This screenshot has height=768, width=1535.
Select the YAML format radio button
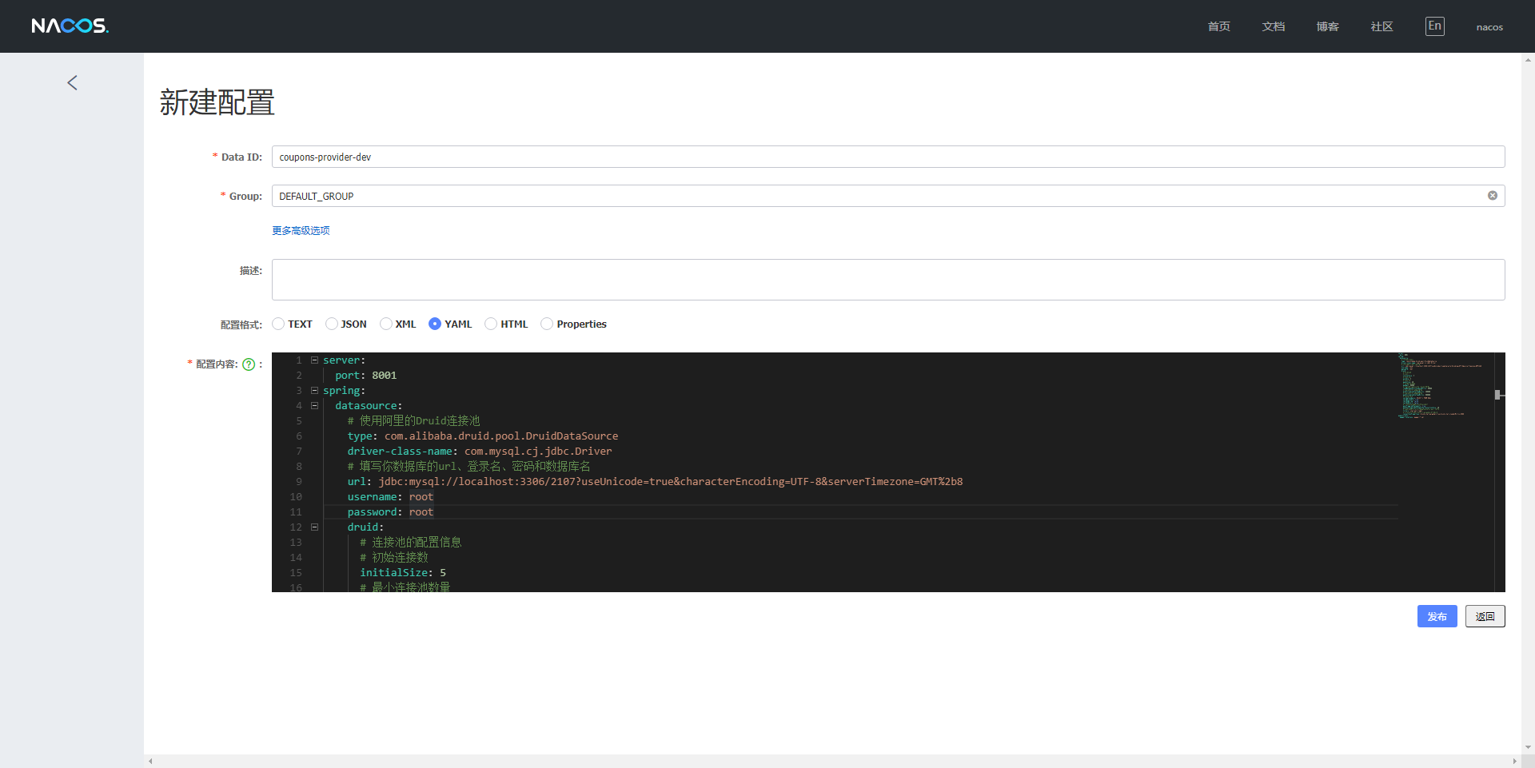[435, 324]
